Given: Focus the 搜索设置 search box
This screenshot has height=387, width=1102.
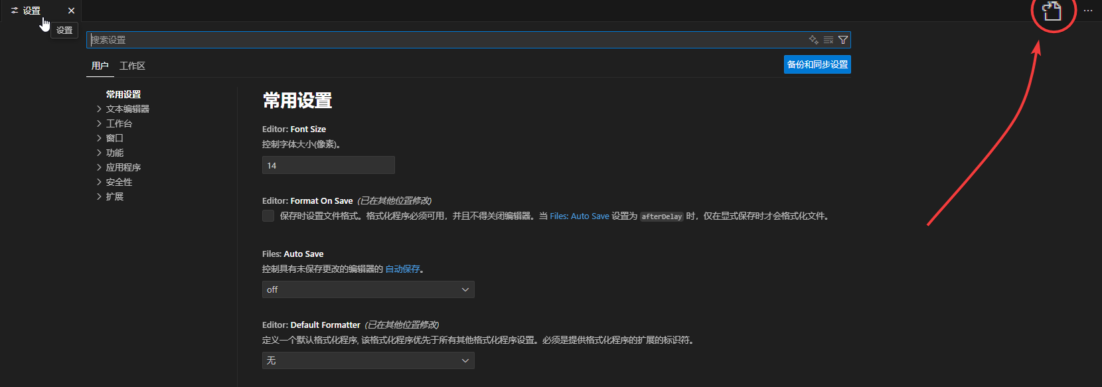Looking at the screenshot, I should point(445,40).
